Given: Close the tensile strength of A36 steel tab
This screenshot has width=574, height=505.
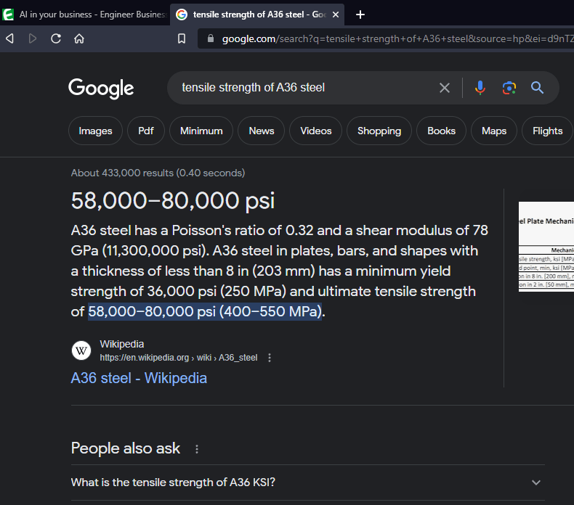Looking at the screenshot, I should click(336, 15).
